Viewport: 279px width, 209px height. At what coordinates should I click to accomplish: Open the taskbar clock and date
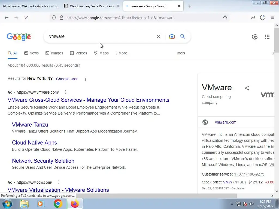pyautogui.click(x=265, y=204)
